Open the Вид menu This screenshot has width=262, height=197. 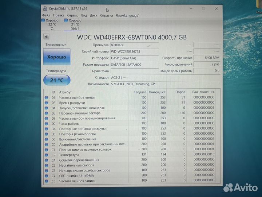pyautogui.click(x=84, y=15)
